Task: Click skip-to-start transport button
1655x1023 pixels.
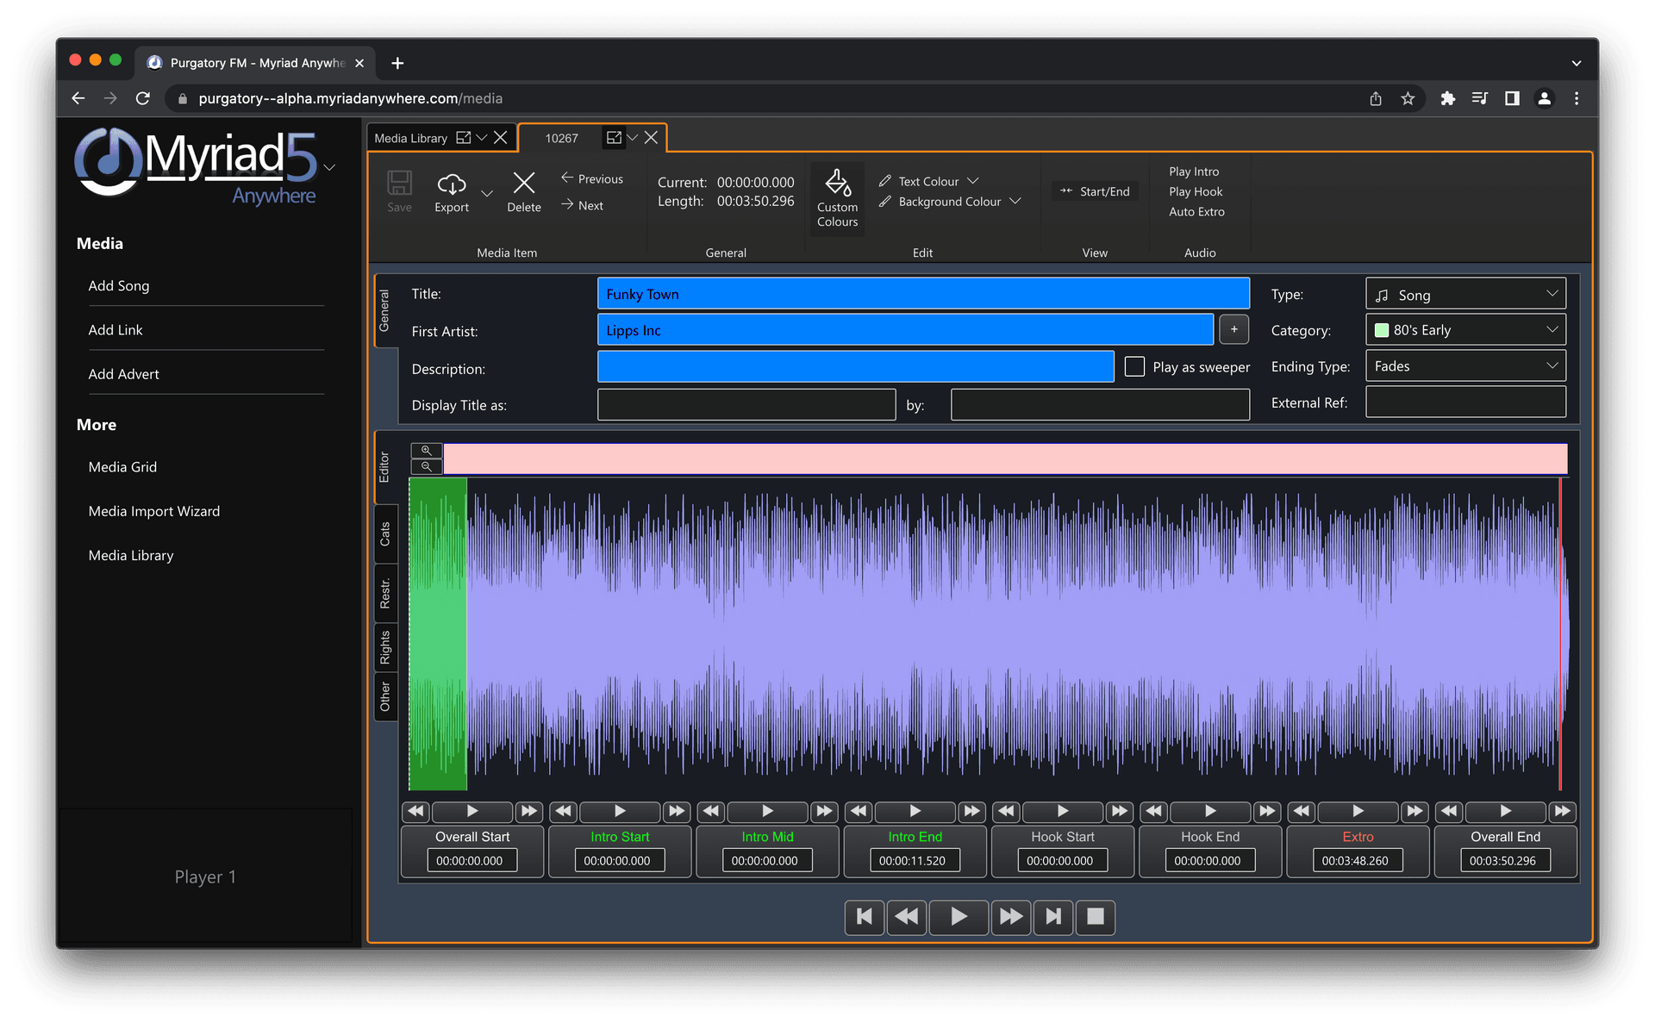Action: click(x=865, y=917)
